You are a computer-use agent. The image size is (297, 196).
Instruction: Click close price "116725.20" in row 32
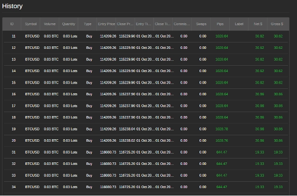click(127, 164)
